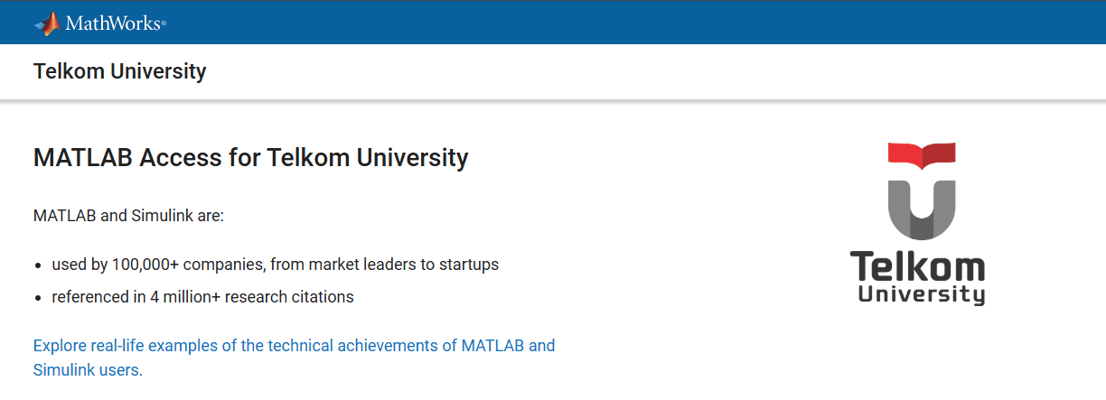Click the 'Simulink users.' link text
Screen dimensions: 1106x400
88,369
